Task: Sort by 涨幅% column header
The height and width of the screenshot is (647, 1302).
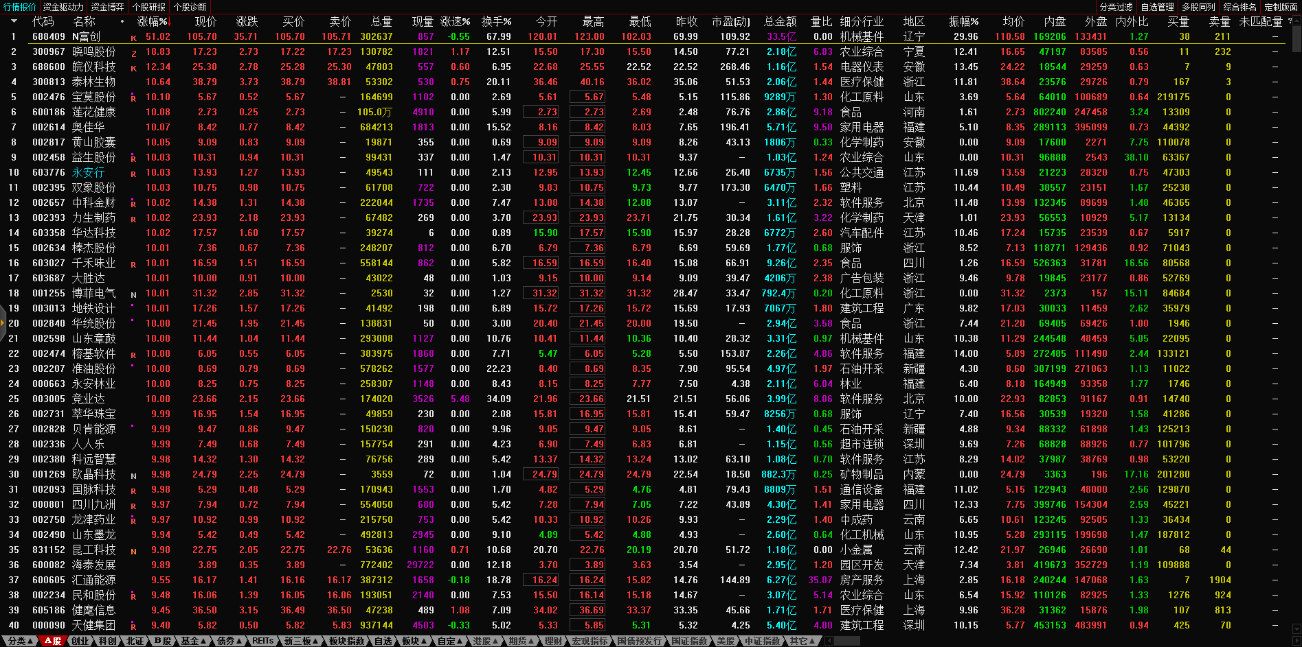Action: [153, 21]
